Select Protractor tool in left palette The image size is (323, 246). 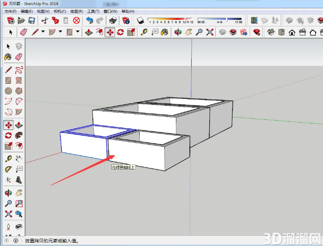(x=8, y=169)
